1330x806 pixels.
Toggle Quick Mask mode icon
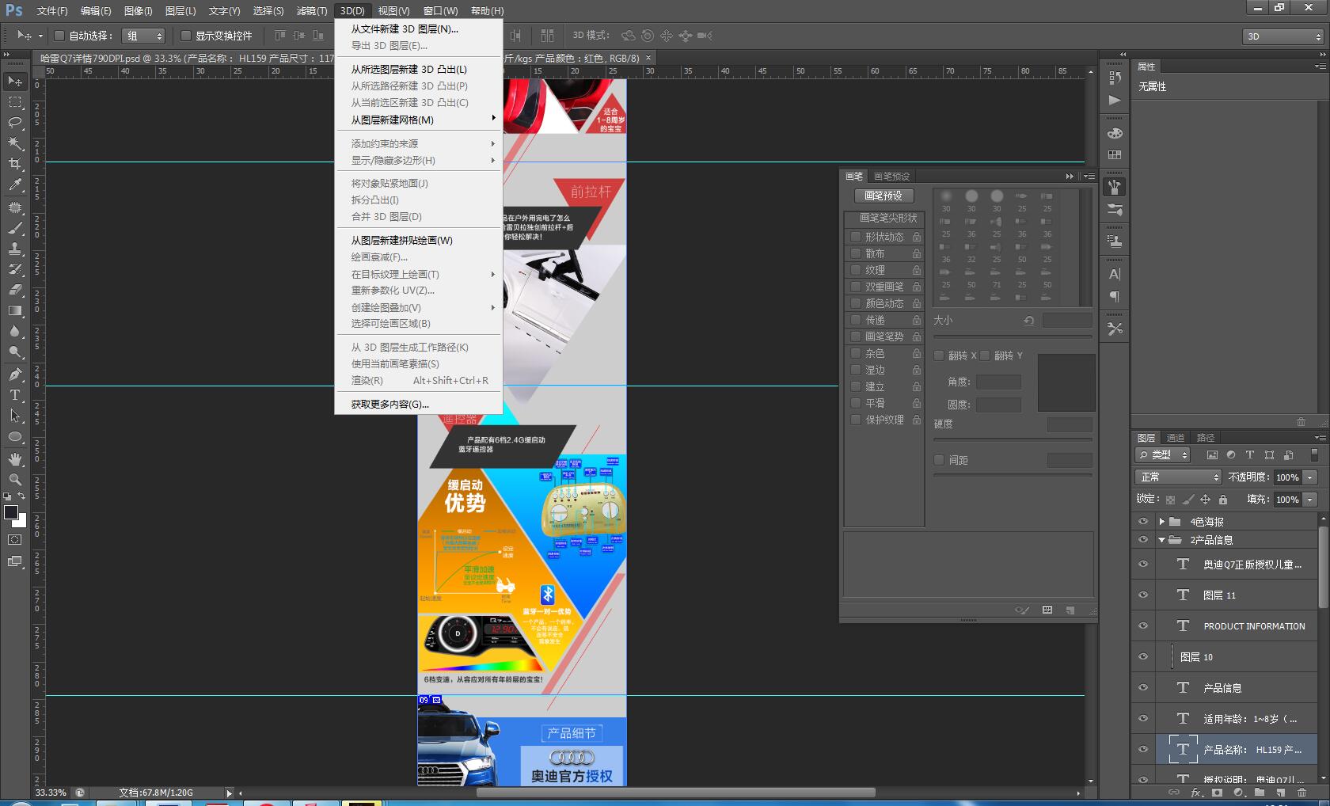pyautogui.click(x=15, y=539)
